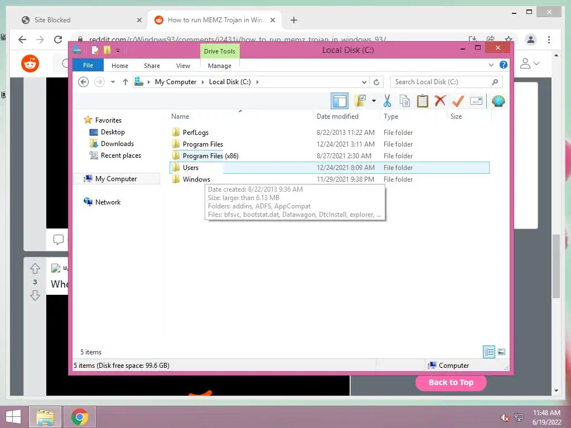
Task: Click the Explorer Help question mark icon
Action: 504,65
